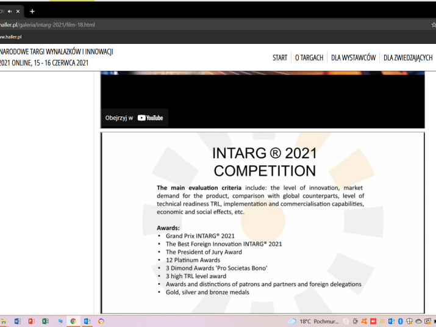Open a new browser tab

tap(32, 11)
